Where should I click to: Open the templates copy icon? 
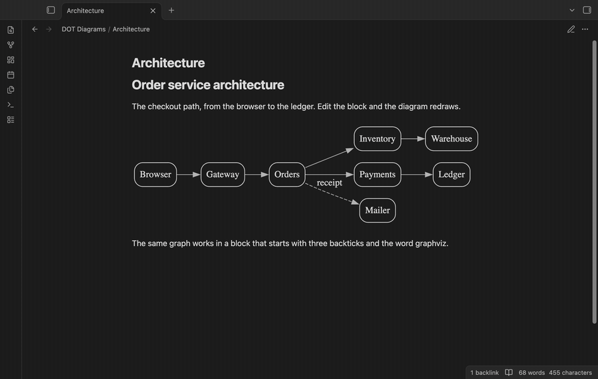click(x=11, y=90)
